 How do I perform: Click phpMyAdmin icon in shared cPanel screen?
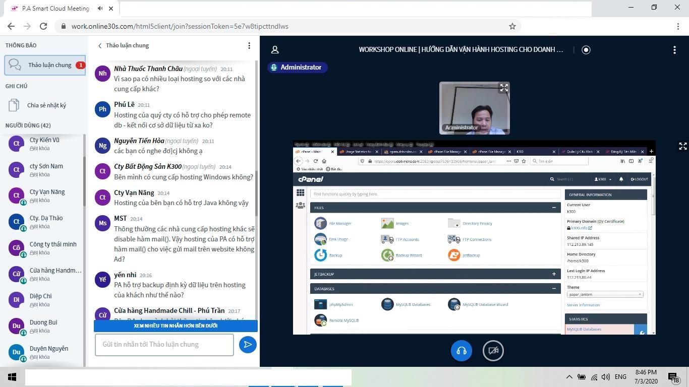tap(320, 304)
